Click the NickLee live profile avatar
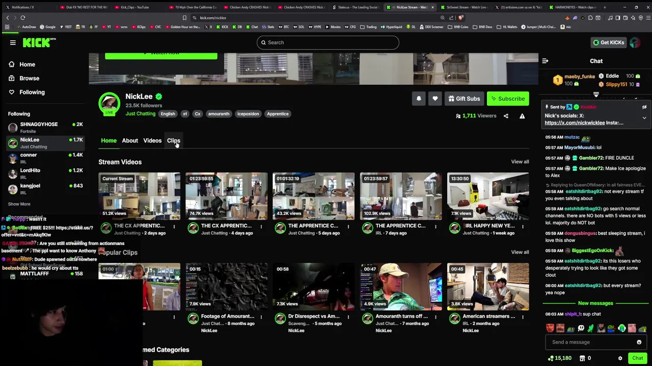Screen dimensions: 652x366 [x=109, y=103]
